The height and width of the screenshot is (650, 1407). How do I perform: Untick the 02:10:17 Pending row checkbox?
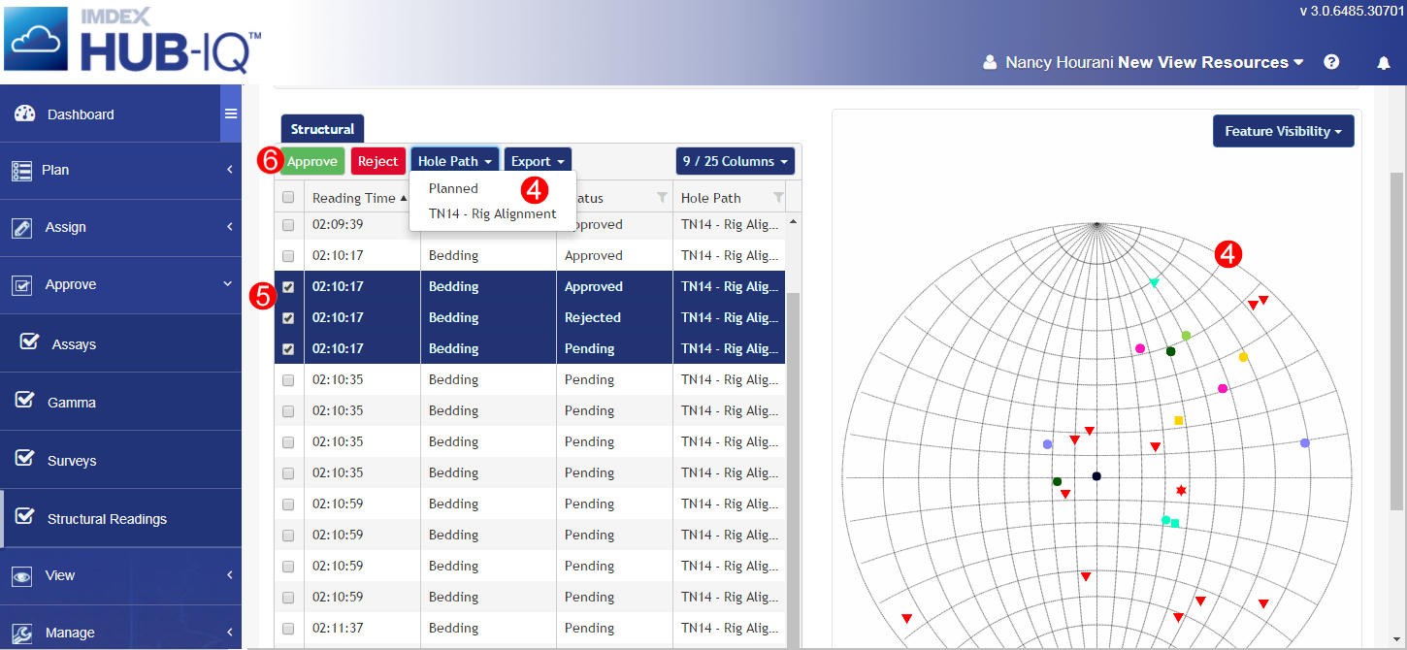pos(288,349)
